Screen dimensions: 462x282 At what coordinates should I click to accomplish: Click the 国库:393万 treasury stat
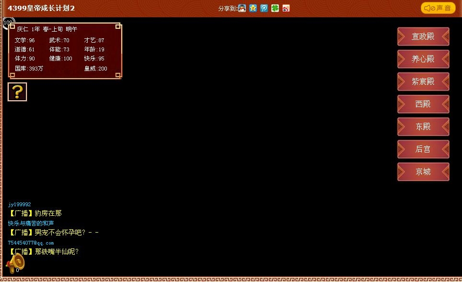tap(29, 69)
